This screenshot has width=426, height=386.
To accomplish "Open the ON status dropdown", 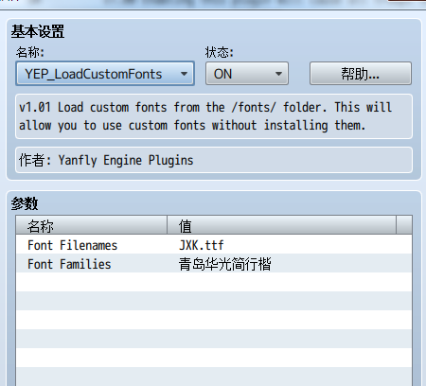I will pos(247,74).
